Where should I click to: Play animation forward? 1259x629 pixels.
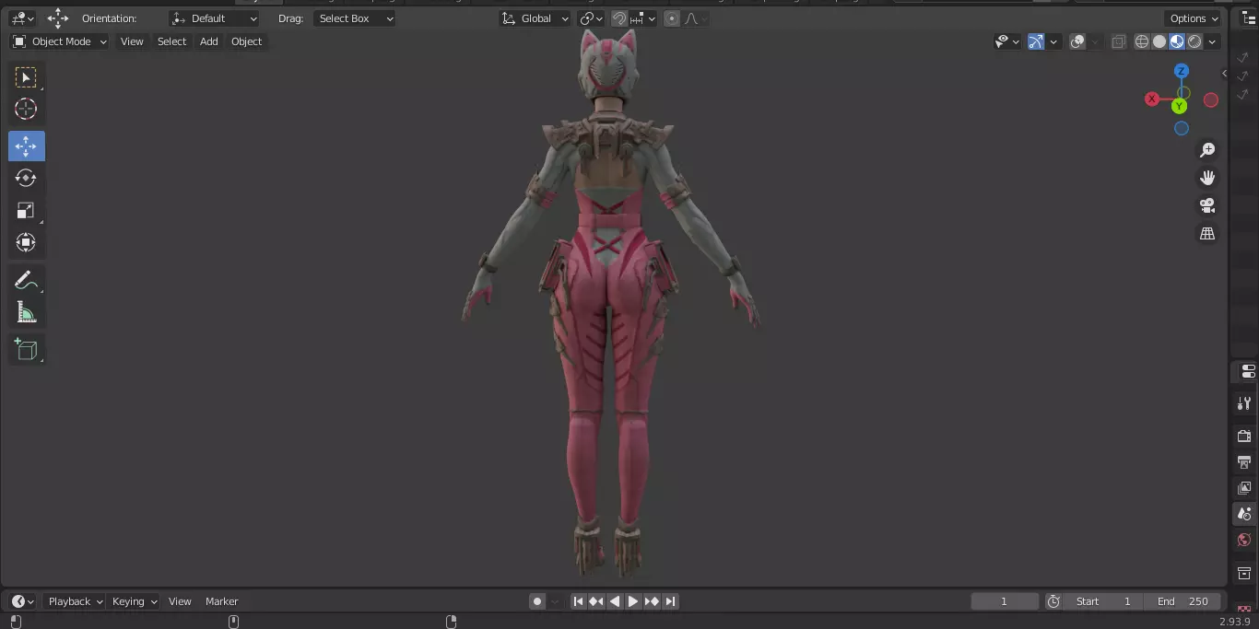pyautogui.click(x=633, y=601)
